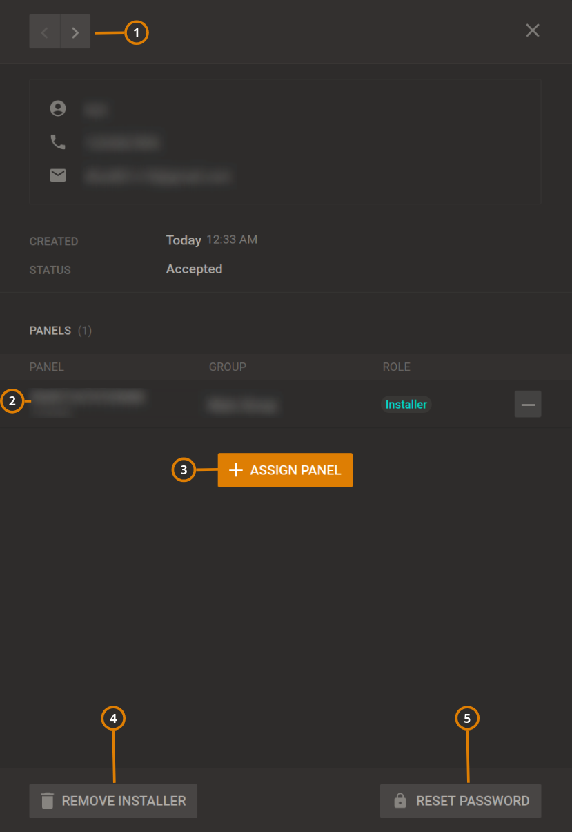572x832 pixels.
Task: Navigate to the next installer with right chevron
Action: (x=75, y=31)
